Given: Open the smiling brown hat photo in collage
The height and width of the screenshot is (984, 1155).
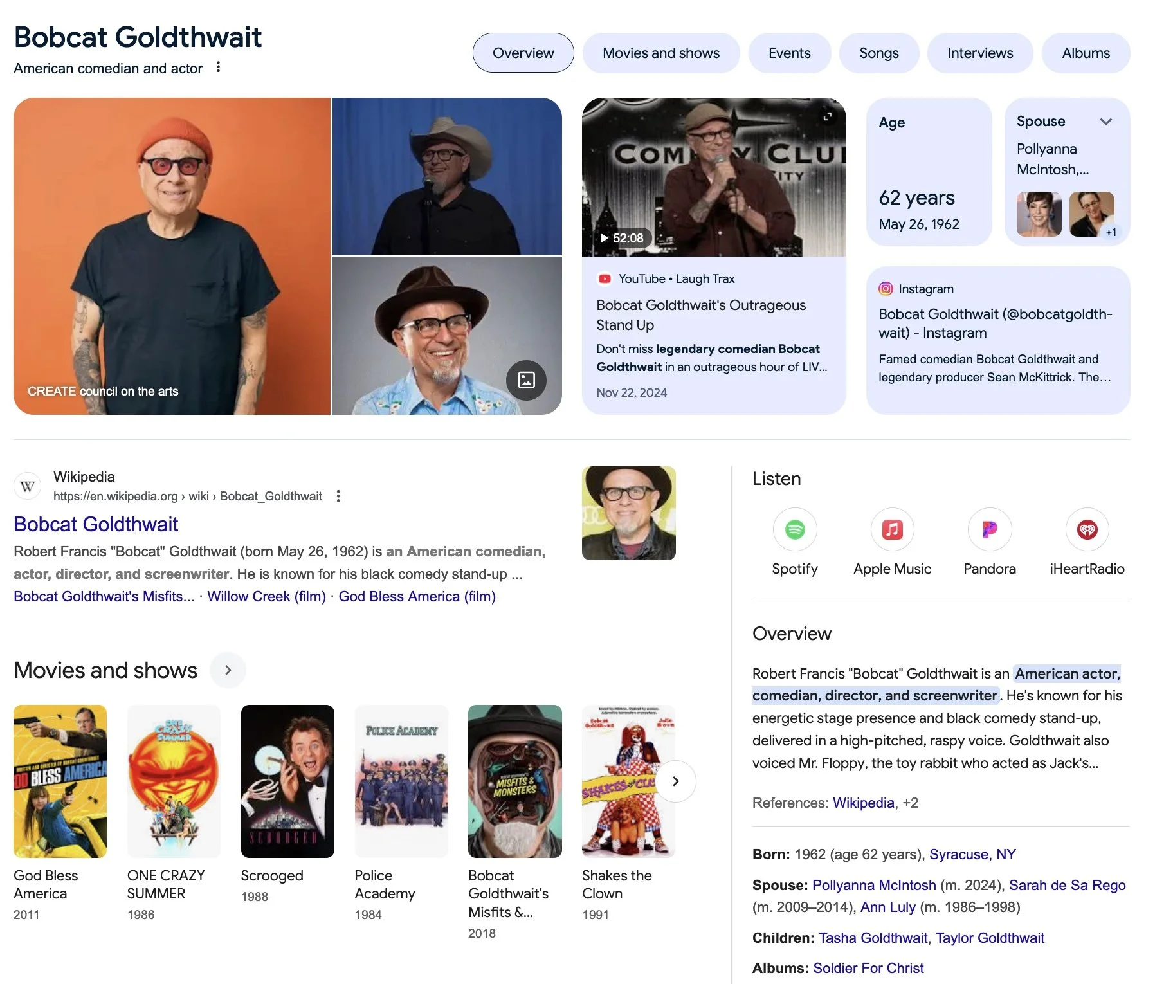Looking at the screenshot, I should click(x=447, y=336).
